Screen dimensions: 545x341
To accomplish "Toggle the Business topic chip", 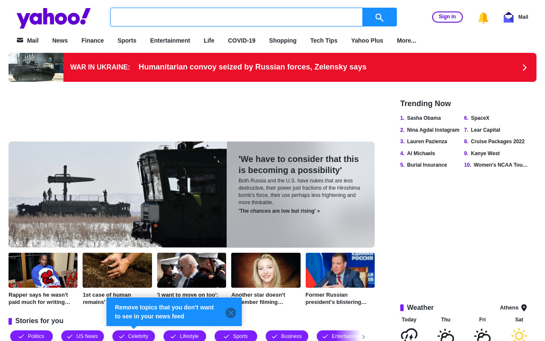I will pos(287,336).
